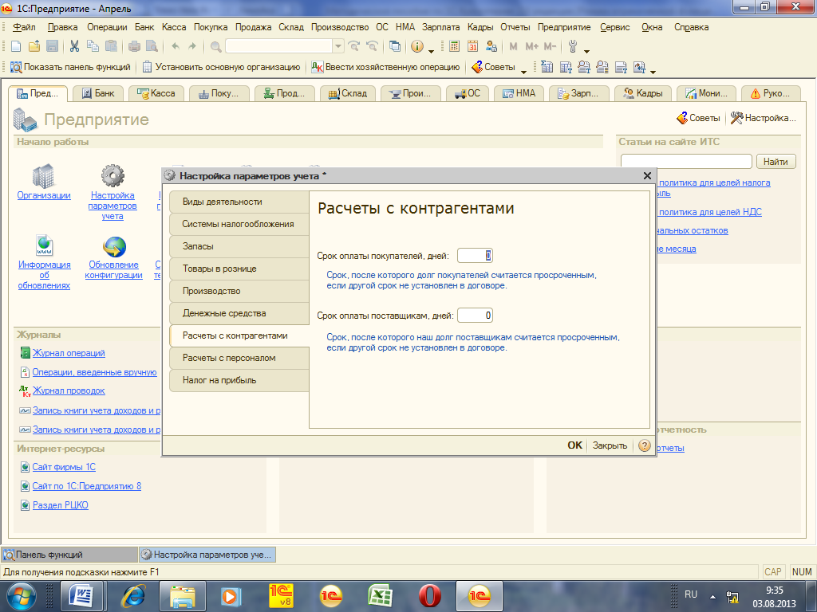Click the M memory button
This screenshot has width=817, height=612.
(x=513, y=46)
